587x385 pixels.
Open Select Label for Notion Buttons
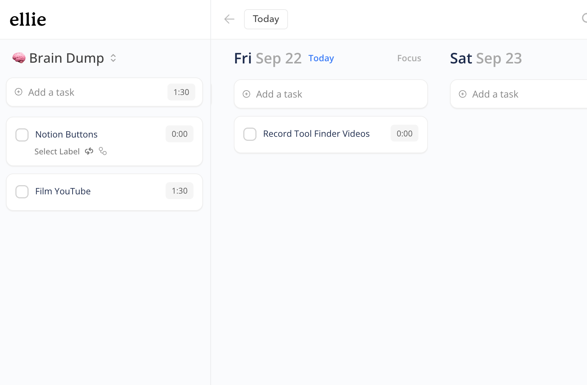tap(57, 151)
